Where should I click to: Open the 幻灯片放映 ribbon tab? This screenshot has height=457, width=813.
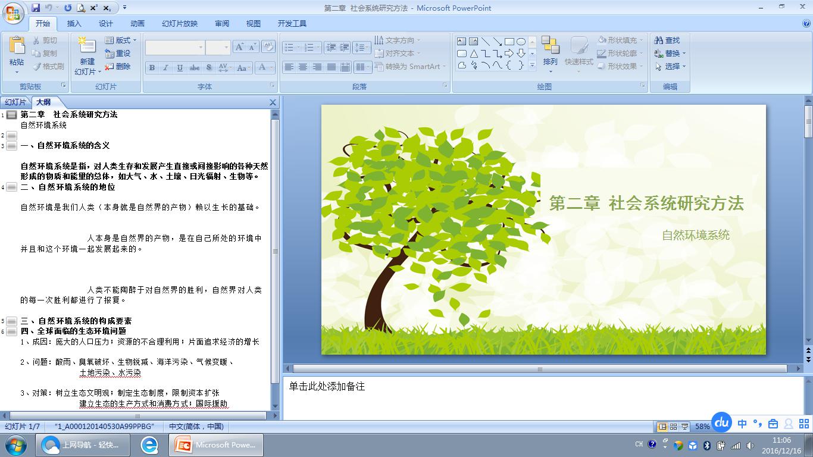tap(180, 24)
